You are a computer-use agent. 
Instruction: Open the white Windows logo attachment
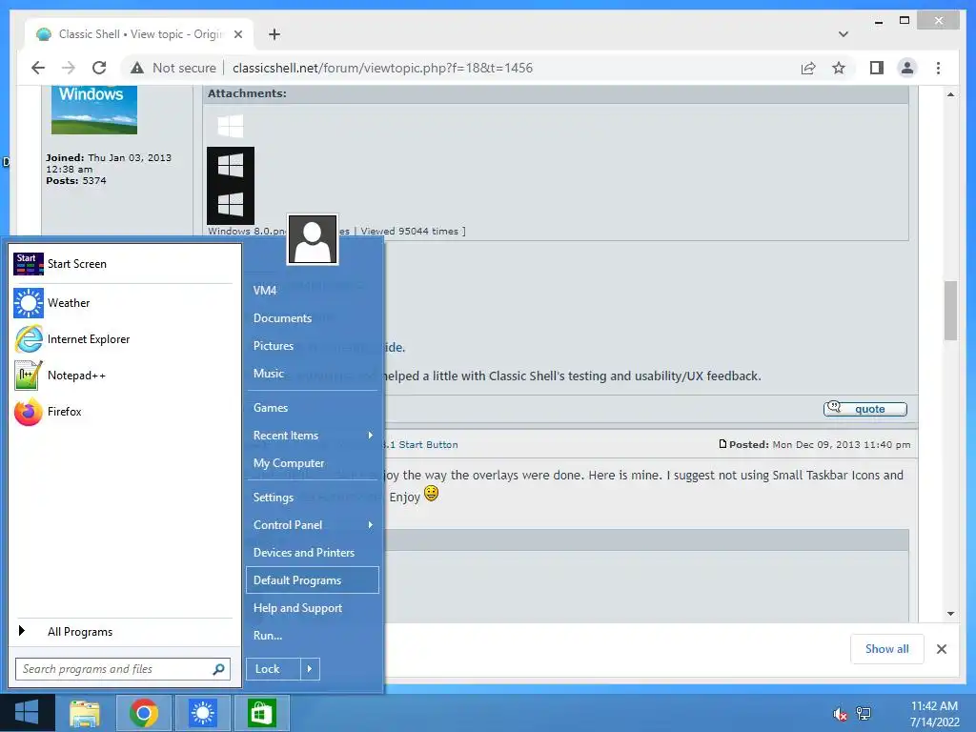[x=231, y=127]
